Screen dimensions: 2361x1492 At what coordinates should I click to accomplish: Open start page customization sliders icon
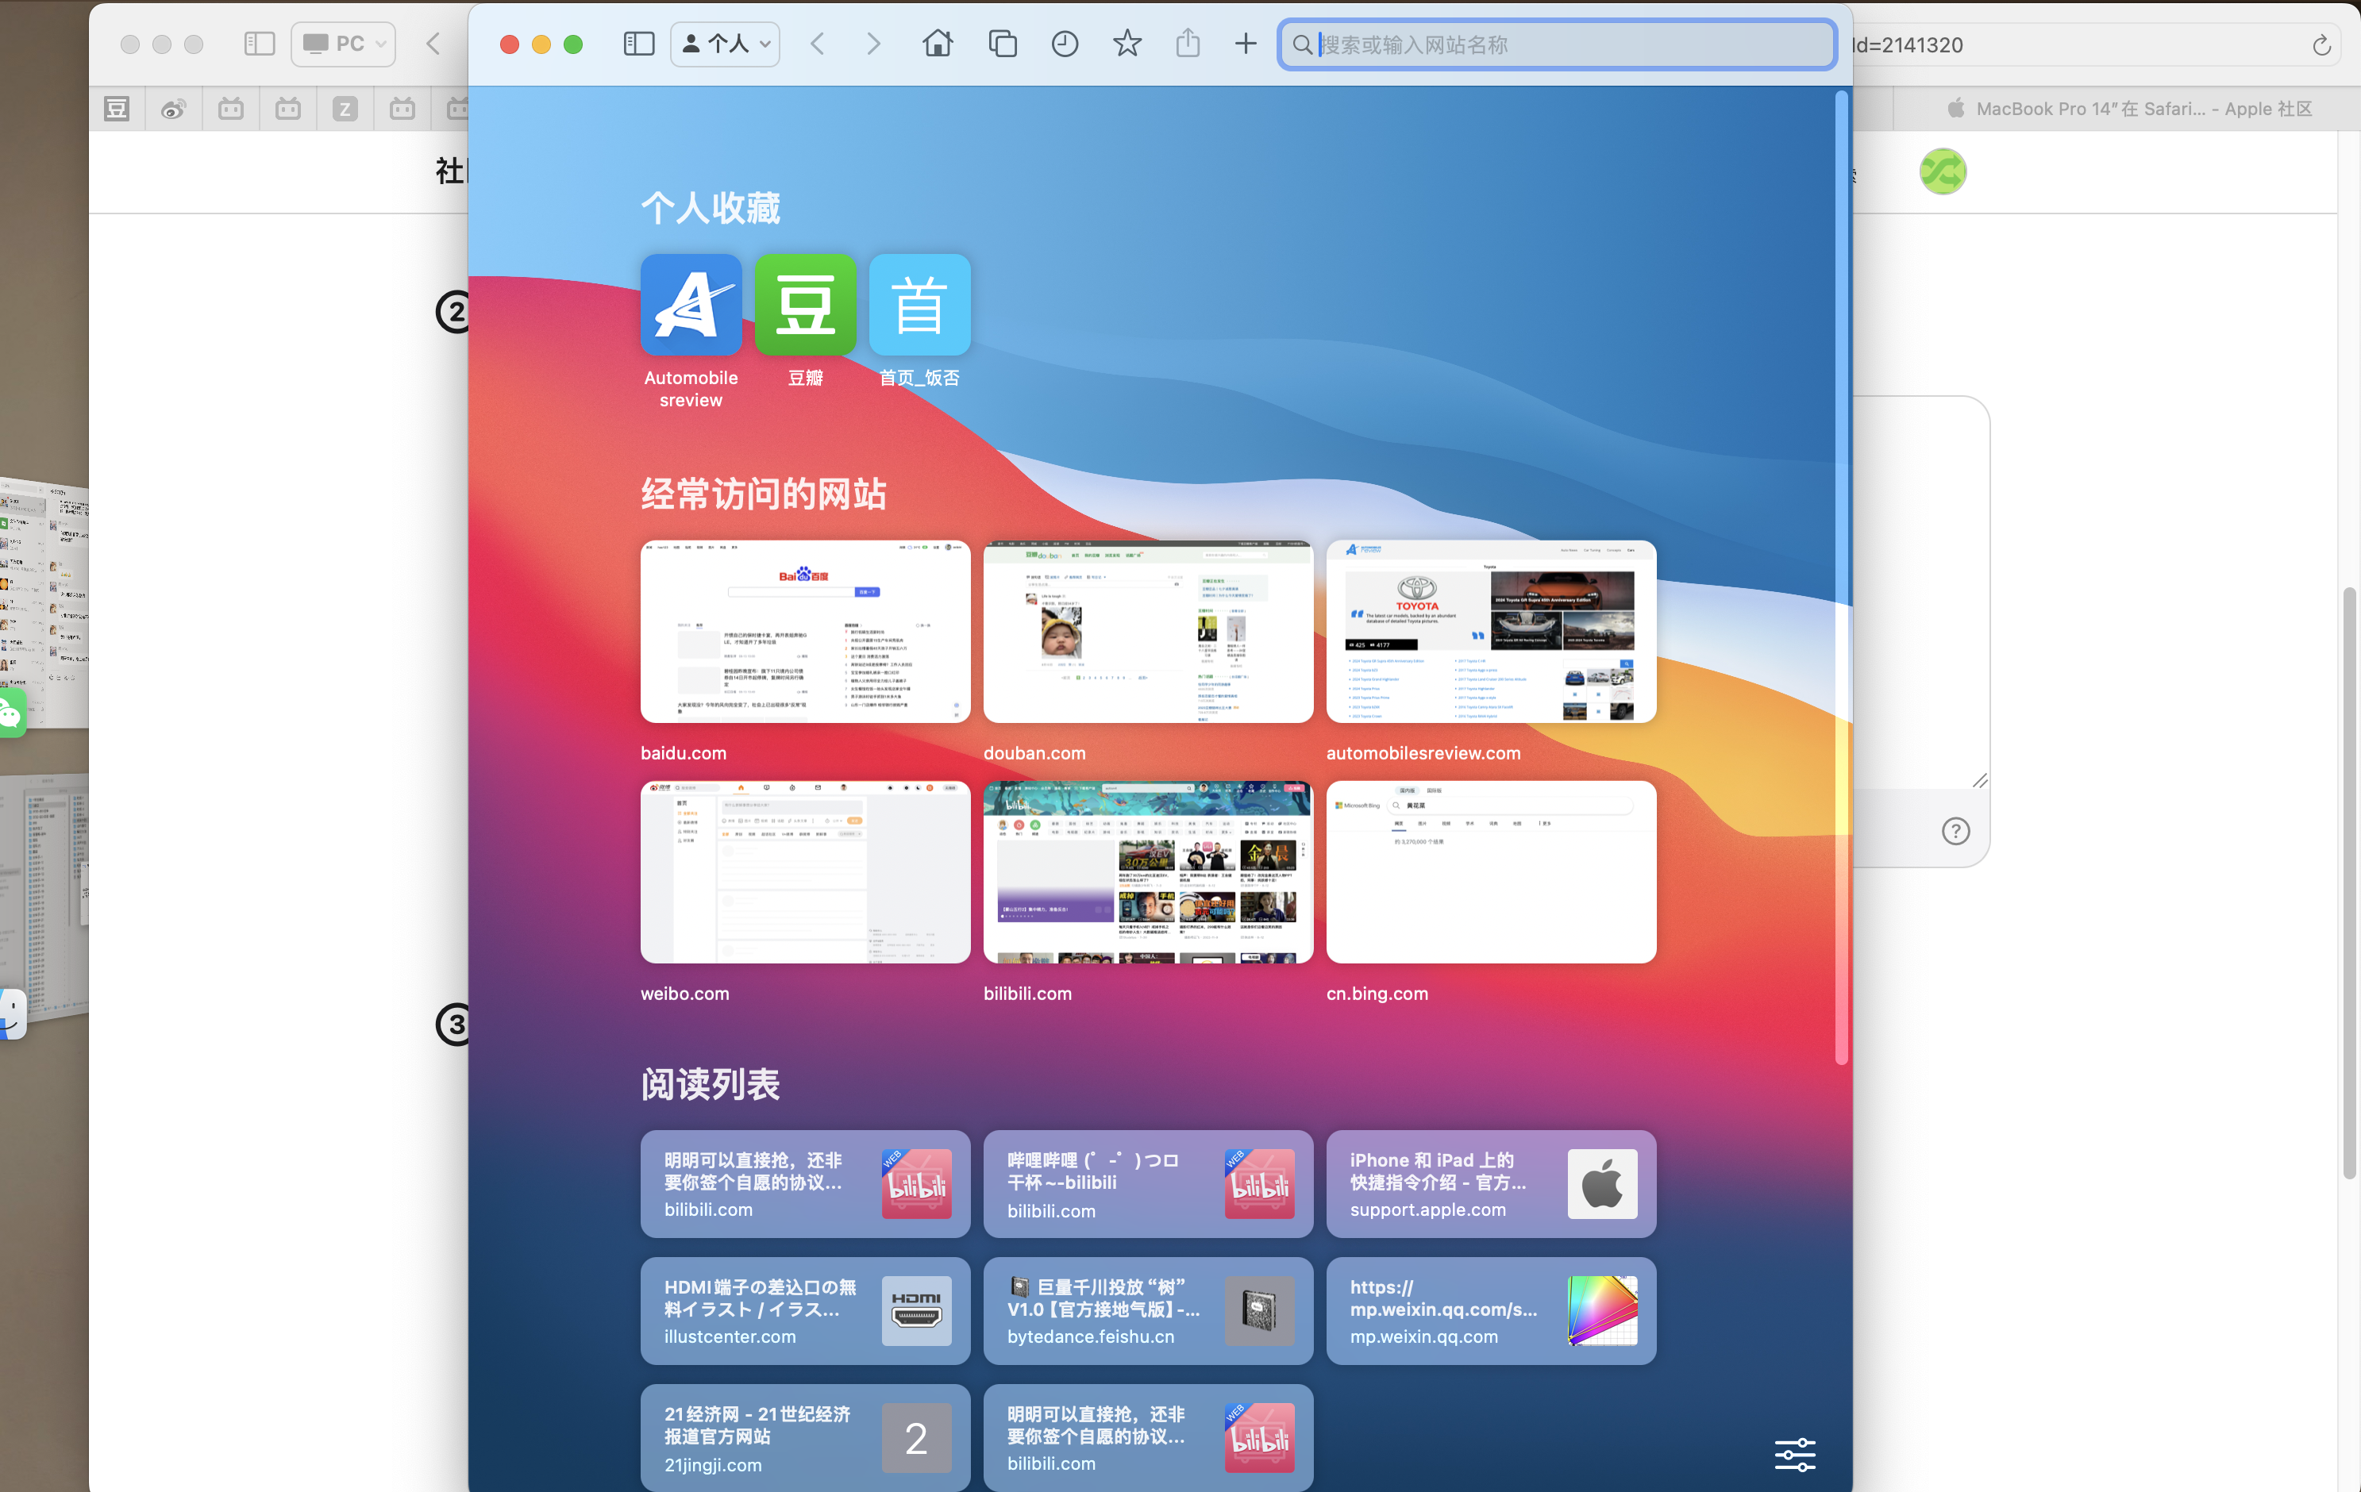click(x=1794, y=1455)
